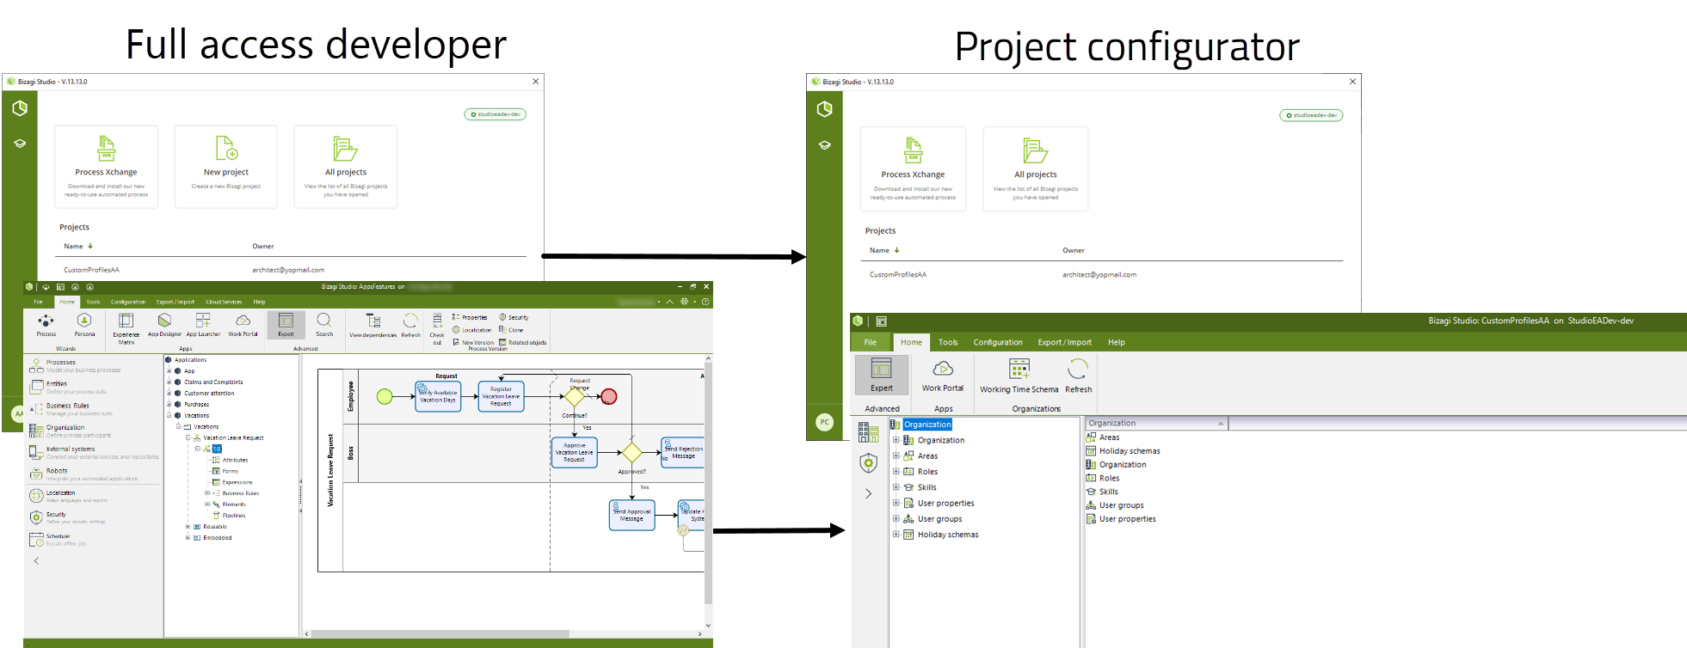Click Security in Process Version group
The width and height of the screenshot is (1687, 648).
coord(514,317)
